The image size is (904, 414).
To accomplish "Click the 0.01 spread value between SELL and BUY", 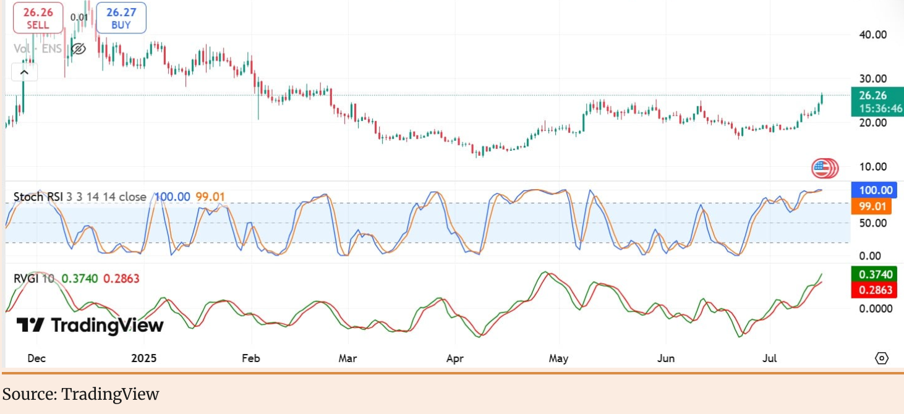I will (79, 17).
